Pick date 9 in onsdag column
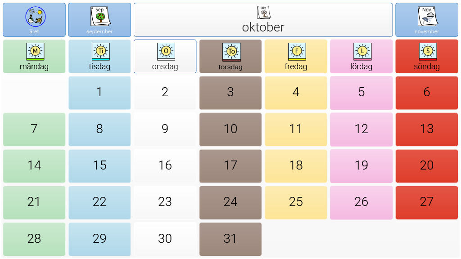This screenshot has height=259, width=461. (165, 129)
